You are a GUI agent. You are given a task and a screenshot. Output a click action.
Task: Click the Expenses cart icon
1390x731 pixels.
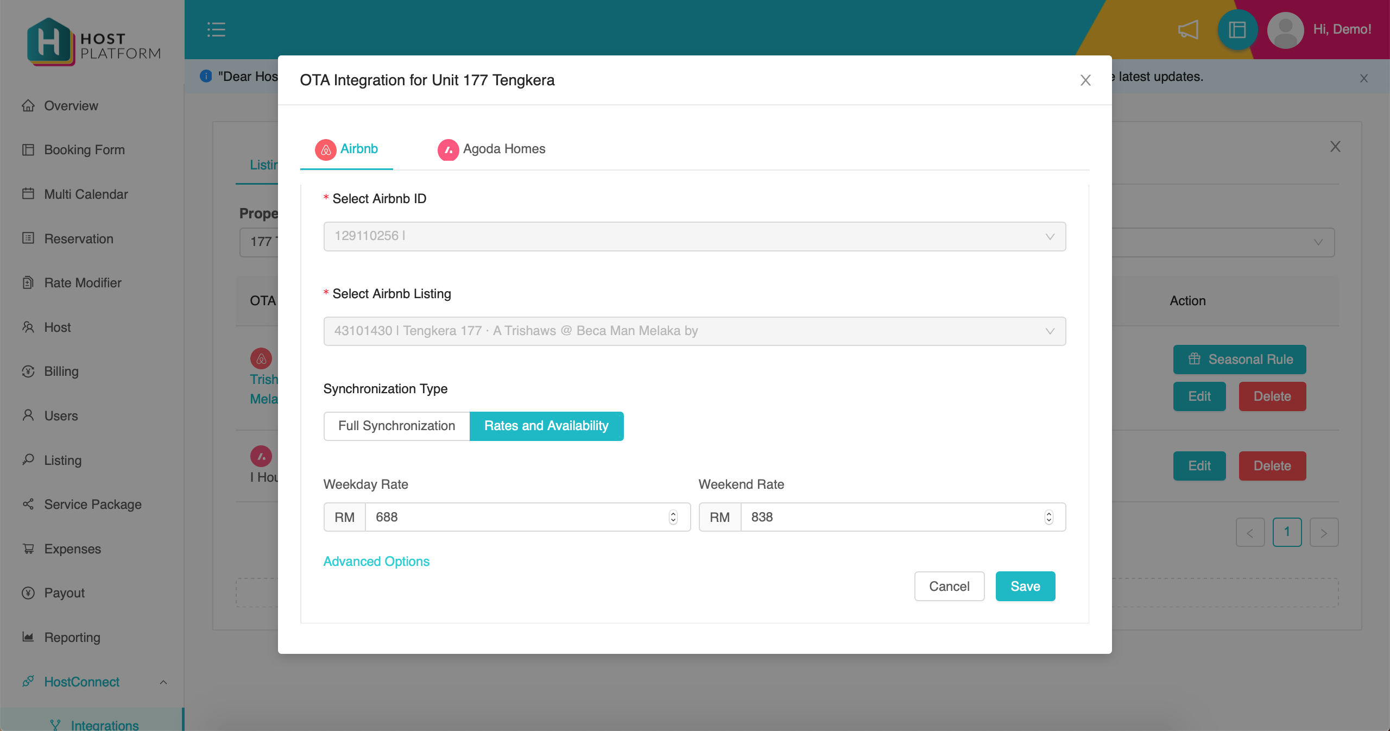(28, 549)
